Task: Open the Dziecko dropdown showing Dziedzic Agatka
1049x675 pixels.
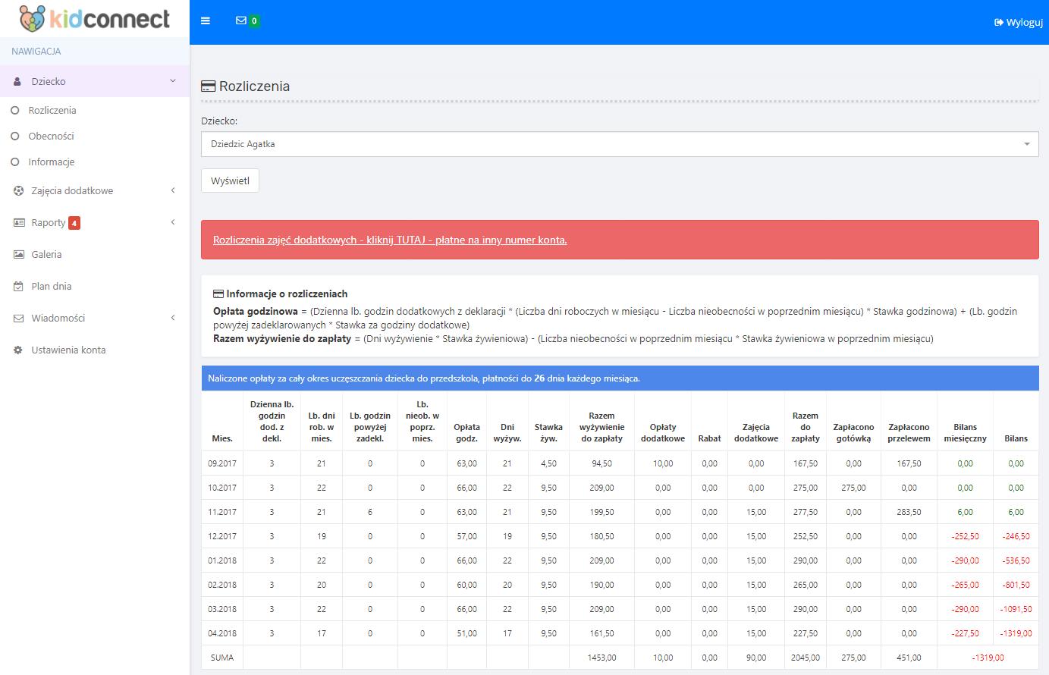Action: (x=620, y=144)
